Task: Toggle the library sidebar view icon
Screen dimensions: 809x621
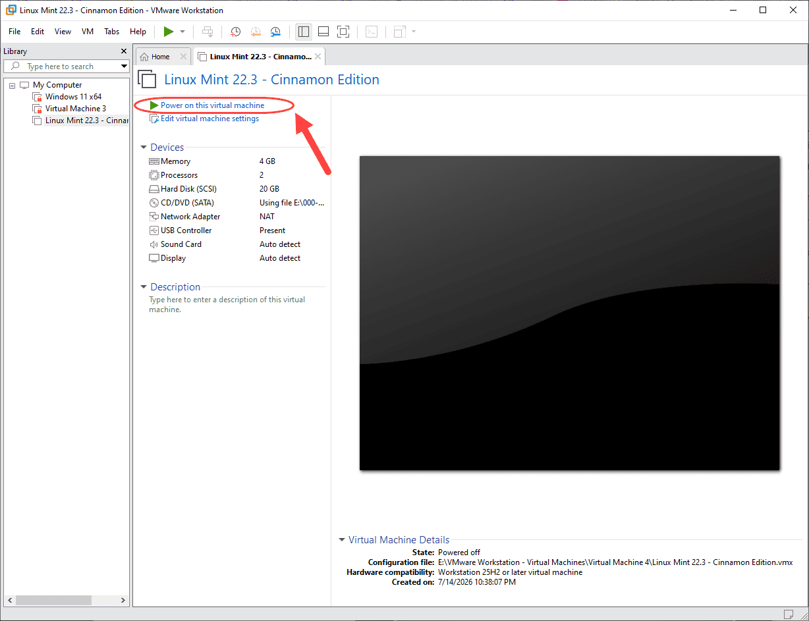Action: pos(303,32)
